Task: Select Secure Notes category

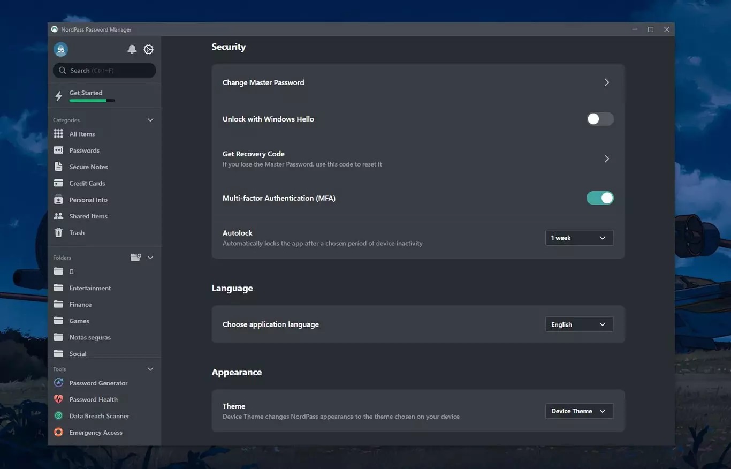Action: click(x=88, y=167)
